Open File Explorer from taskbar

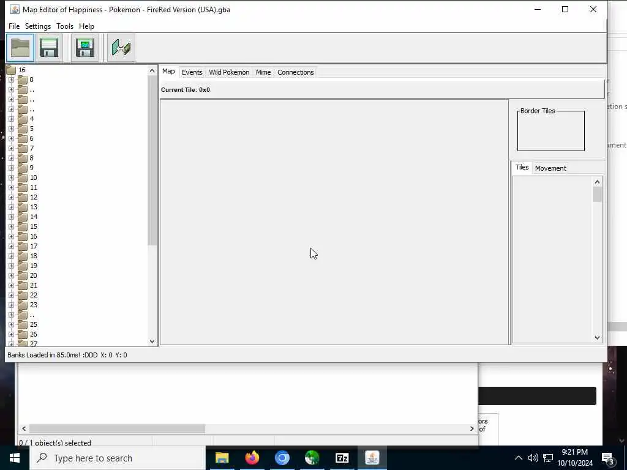222,458
